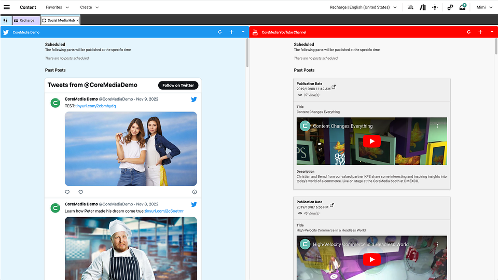The image size is (498, 280).
Task: Open the Content menu
Action: click(28, 7)
